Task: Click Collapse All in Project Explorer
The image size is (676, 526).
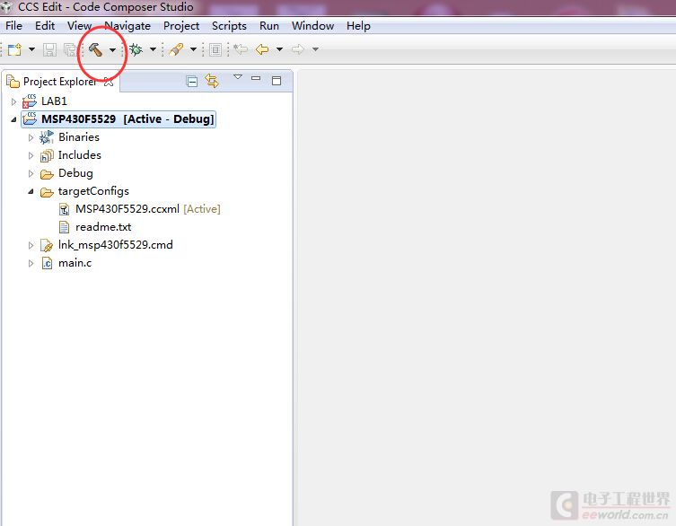Action: [192, 81]
